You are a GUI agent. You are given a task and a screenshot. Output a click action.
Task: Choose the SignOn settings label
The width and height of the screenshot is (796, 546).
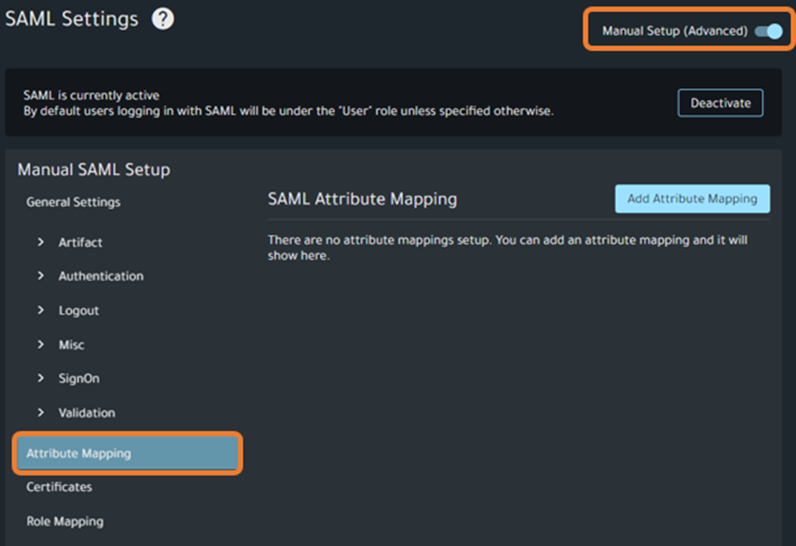(x=79, y=379)
